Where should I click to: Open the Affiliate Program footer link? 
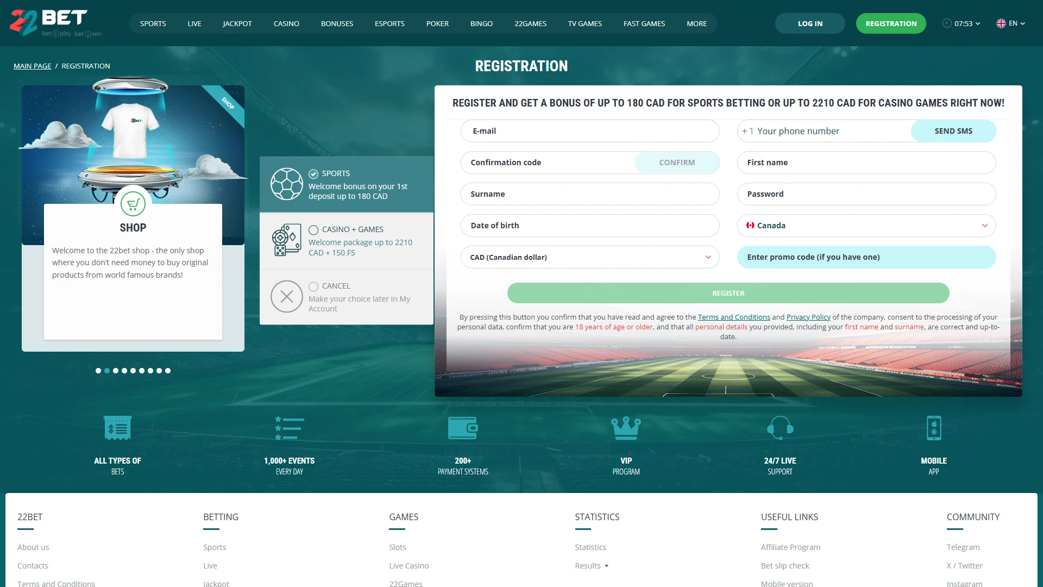click(x=790, y=547)
